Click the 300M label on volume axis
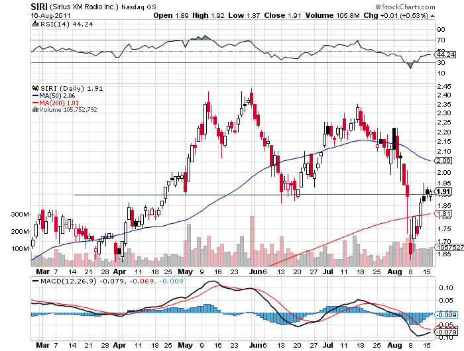 tap(20, 215)
